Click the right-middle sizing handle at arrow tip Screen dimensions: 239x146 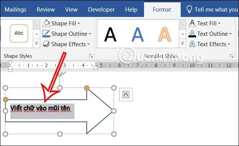pos(114,111)
